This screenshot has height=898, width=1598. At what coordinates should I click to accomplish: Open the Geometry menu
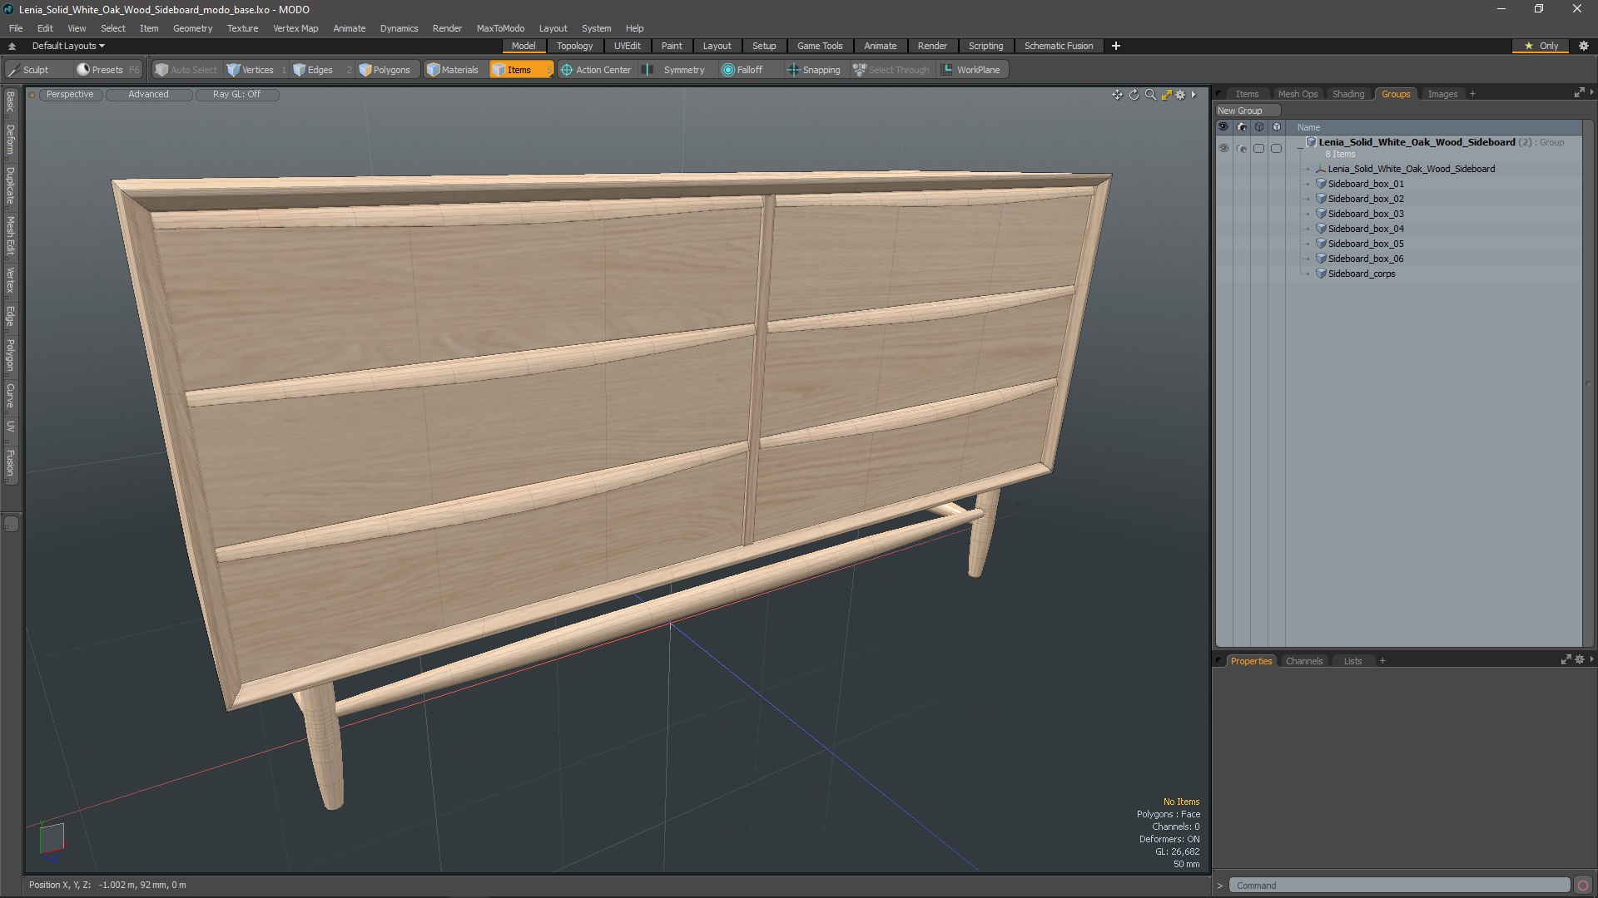click(x=192, y=28)
